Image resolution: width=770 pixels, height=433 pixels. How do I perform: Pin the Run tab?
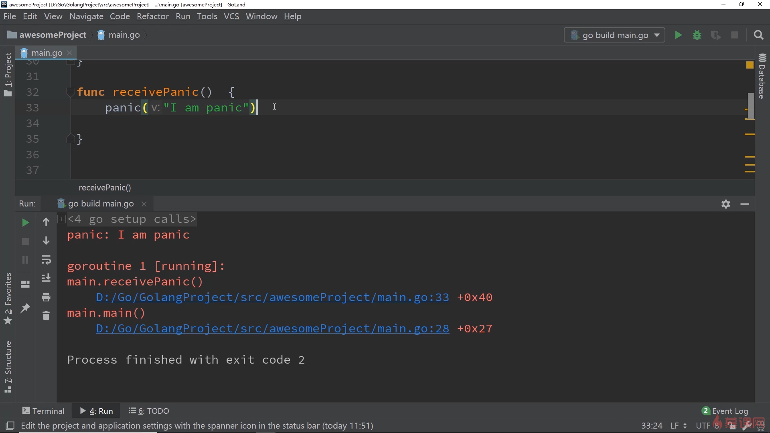click(x=25, y=308)
